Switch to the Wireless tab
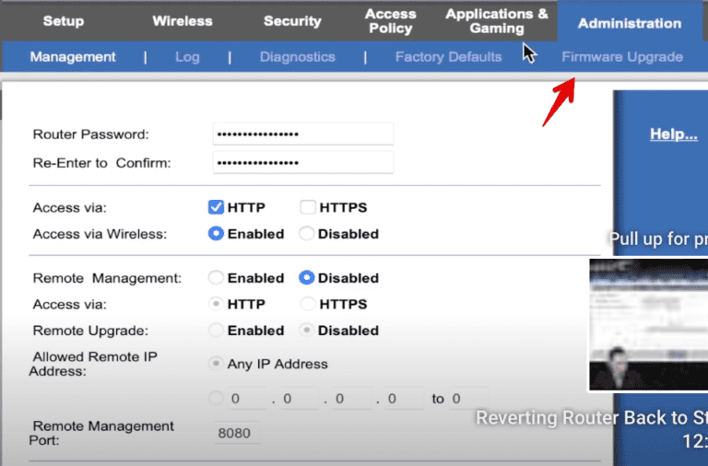 click(x=182, y=21)
